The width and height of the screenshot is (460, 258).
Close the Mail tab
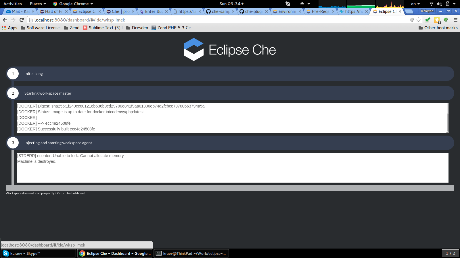click(x=33, y=11)
